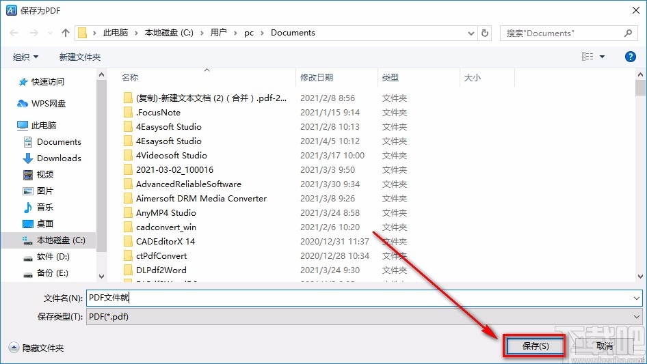Sort by 类型 column header
The width and height of the screenshot is (647, 364).
pos(391,77)
